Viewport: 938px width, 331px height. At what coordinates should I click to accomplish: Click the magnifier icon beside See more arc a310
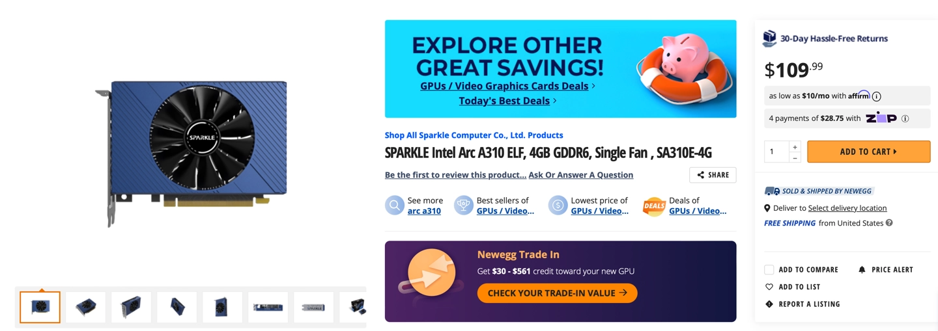click(x=394, y=205)
